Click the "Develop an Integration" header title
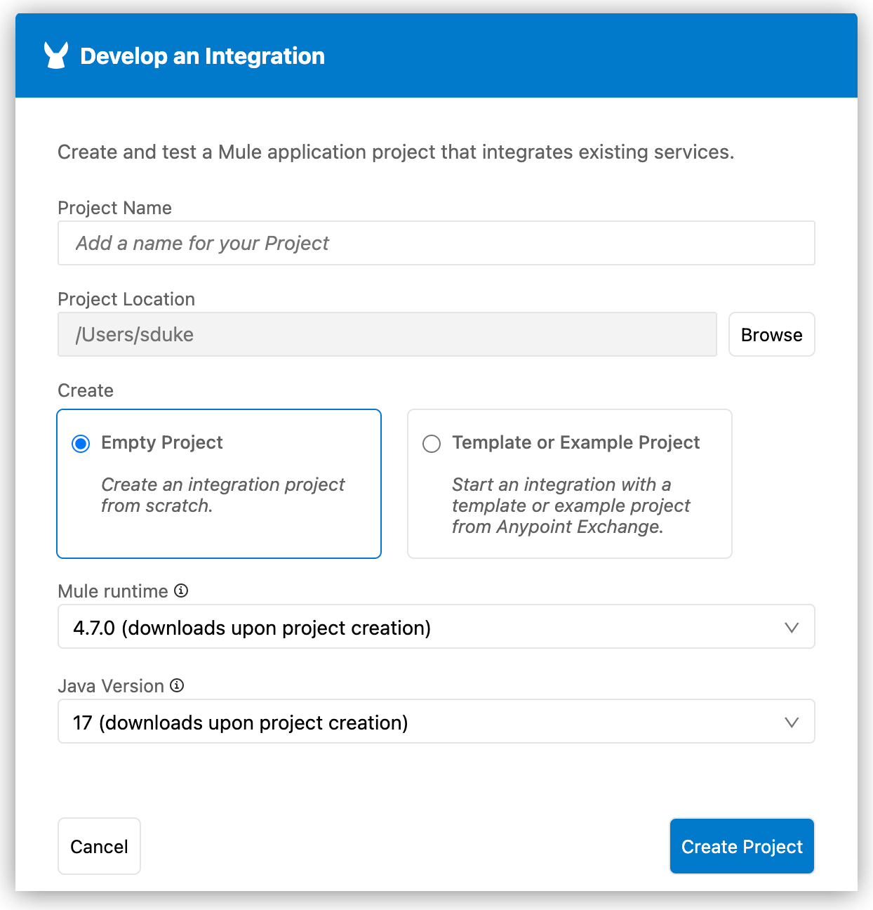Viewport: 873px width, 910px height. (202, 56)
